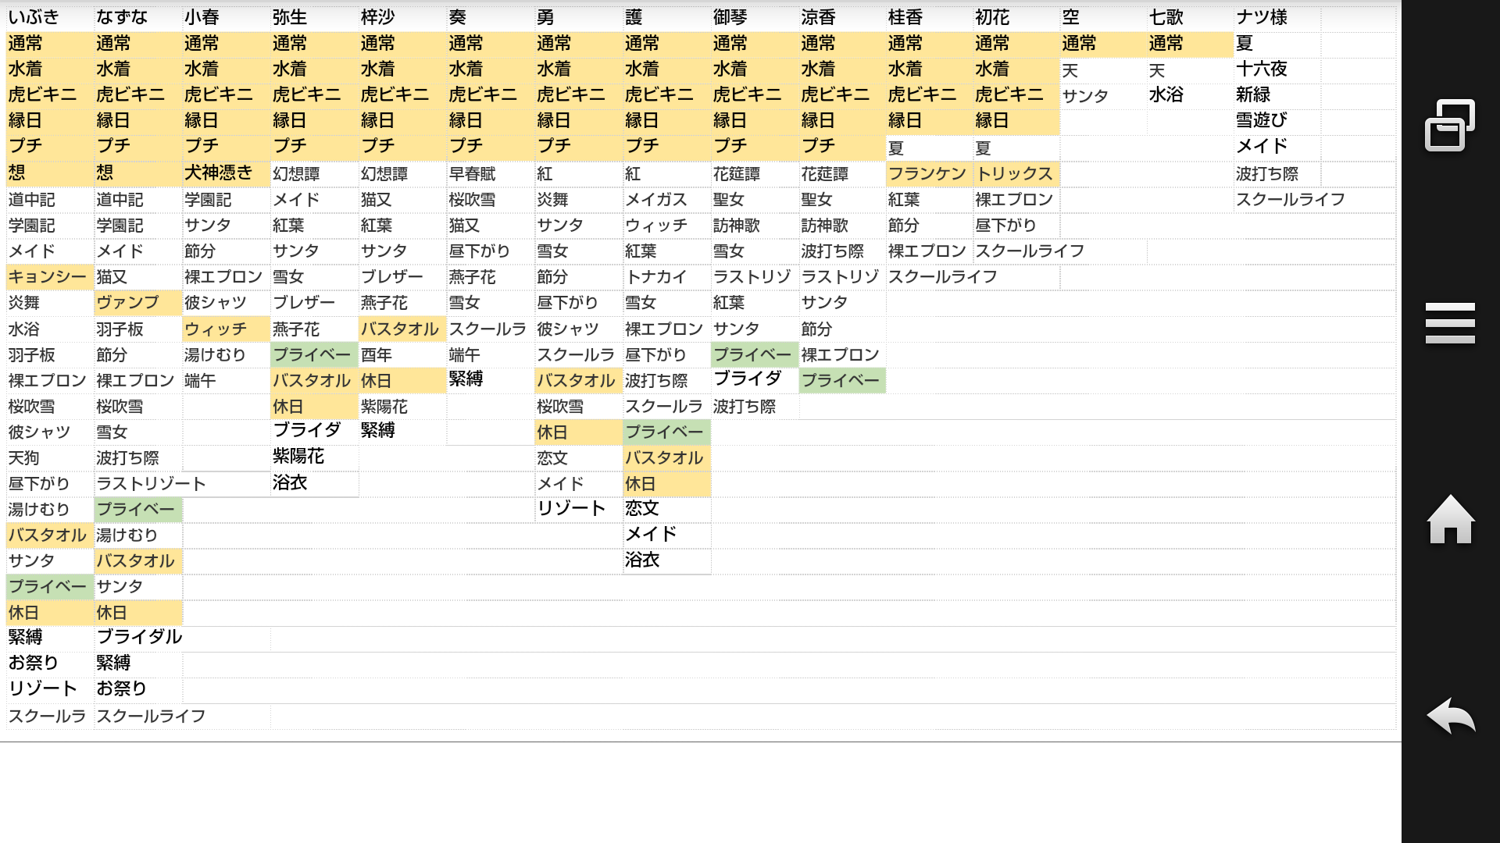This screenshot has width=1500, height=843.
Task: Click the ヴァンプ cell in なずな column
Action: (x=128, y=303)
